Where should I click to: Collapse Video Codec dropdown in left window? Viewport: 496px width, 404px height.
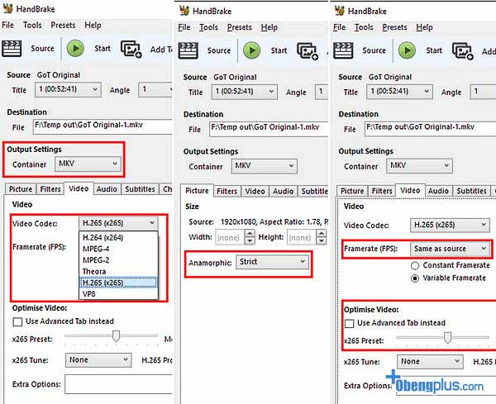118,223
